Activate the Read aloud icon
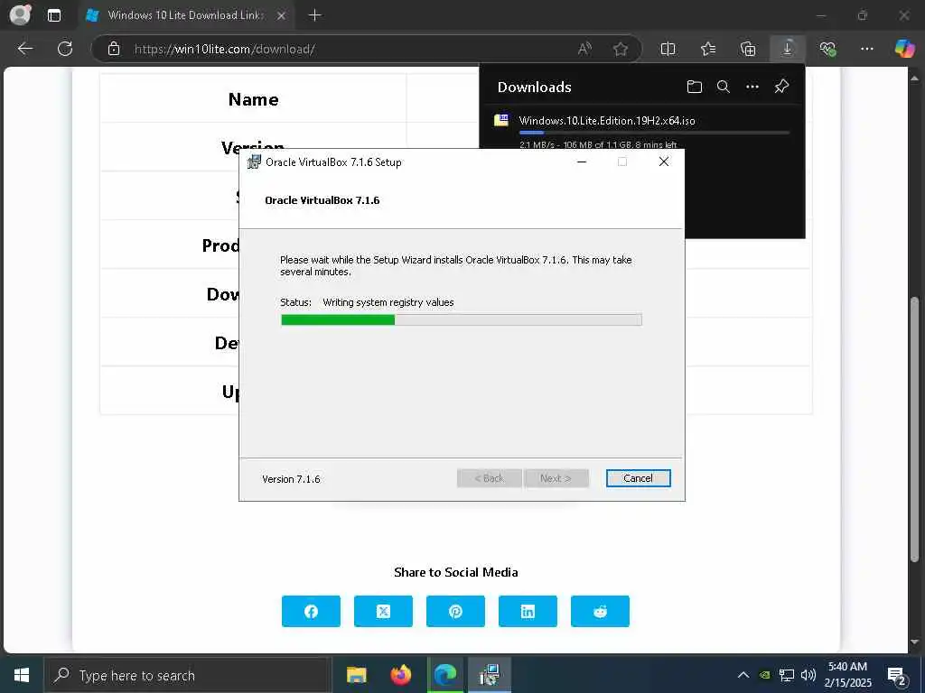Screen dimensions: 925x693 (584, 49)
